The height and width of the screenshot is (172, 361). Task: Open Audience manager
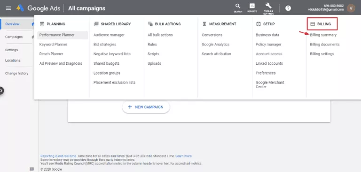109,35
